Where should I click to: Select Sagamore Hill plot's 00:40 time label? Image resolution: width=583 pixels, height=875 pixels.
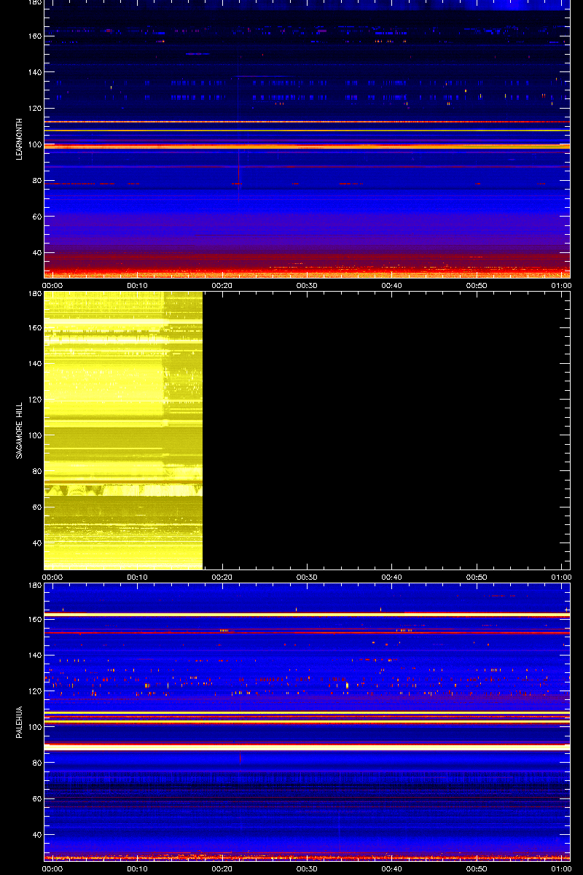tap(392, 577)
